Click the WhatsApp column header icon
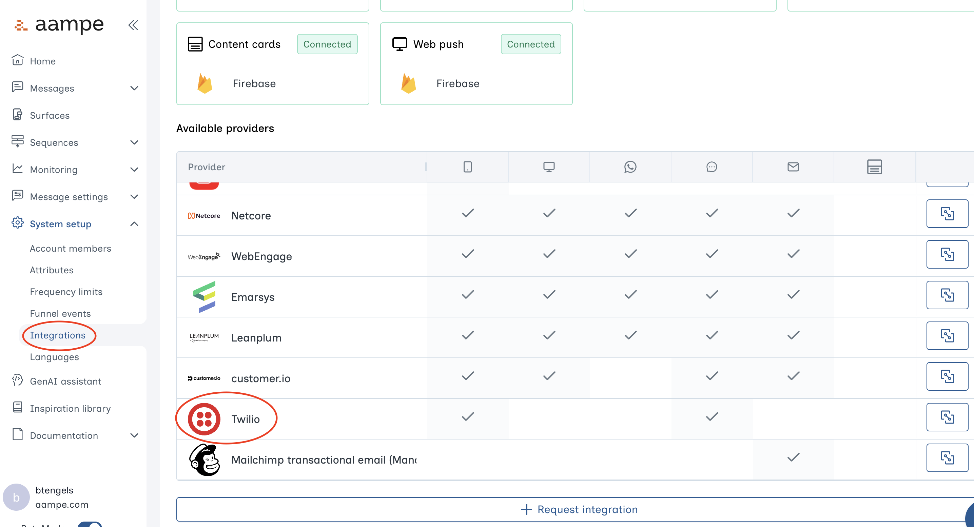Screen dimensions: 974x527 pyautogui.click(x=630, y=167)
